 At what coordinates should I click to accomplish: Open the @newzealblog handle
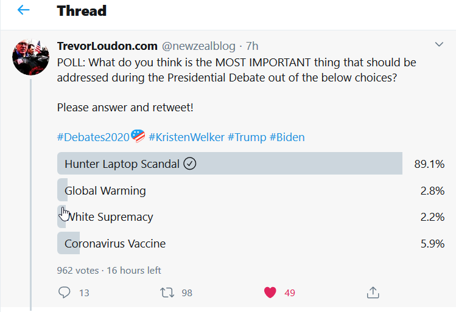(x=198, y=46)
